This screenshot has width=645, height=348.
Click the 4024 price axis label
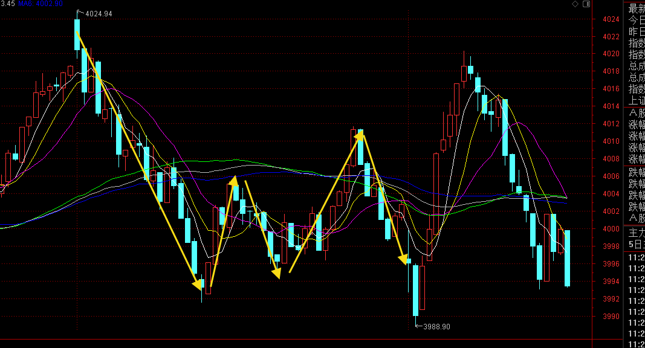(x=611, y=19)
